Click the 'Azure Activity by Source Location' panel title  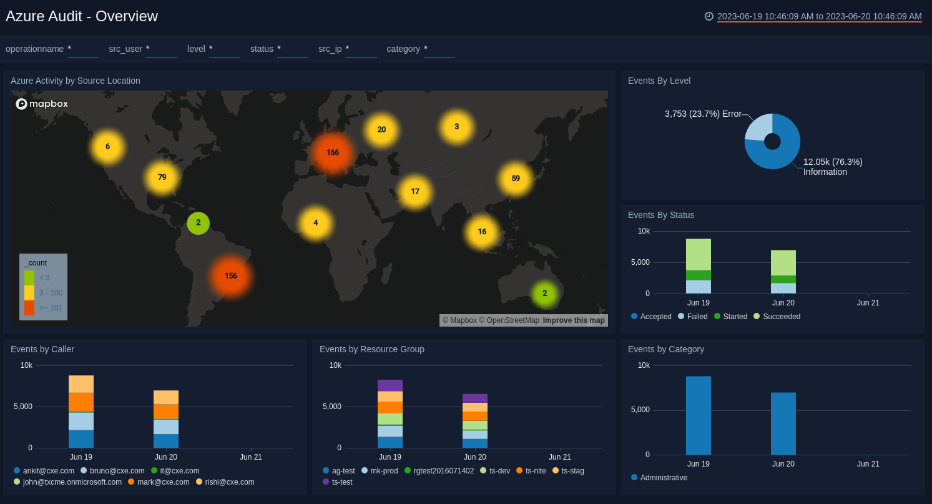(76, 81)
